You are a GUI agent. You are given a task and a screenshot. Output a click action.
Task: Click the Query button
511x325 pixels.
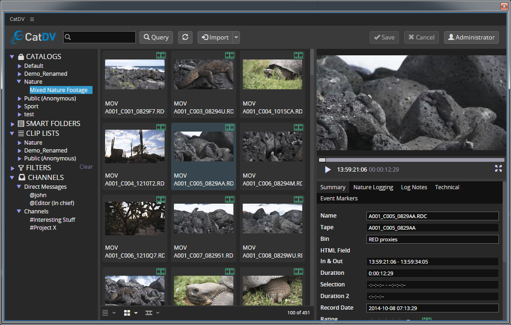click(156, 37)
